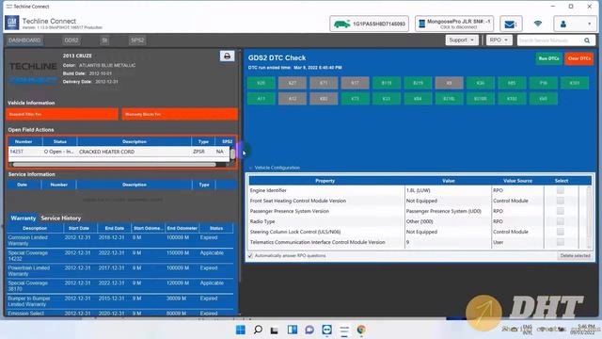Switch to the GDS2 tab
The height and width of the screenshot is (339, 602).
[x=71, y=40]
